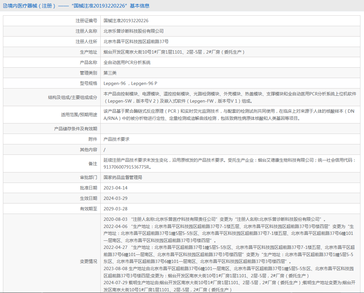Select the 第三类 value

(110, 73)
